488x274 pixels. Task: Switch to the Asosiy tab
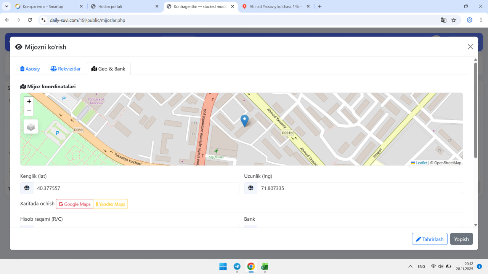[x=30, y=69]
